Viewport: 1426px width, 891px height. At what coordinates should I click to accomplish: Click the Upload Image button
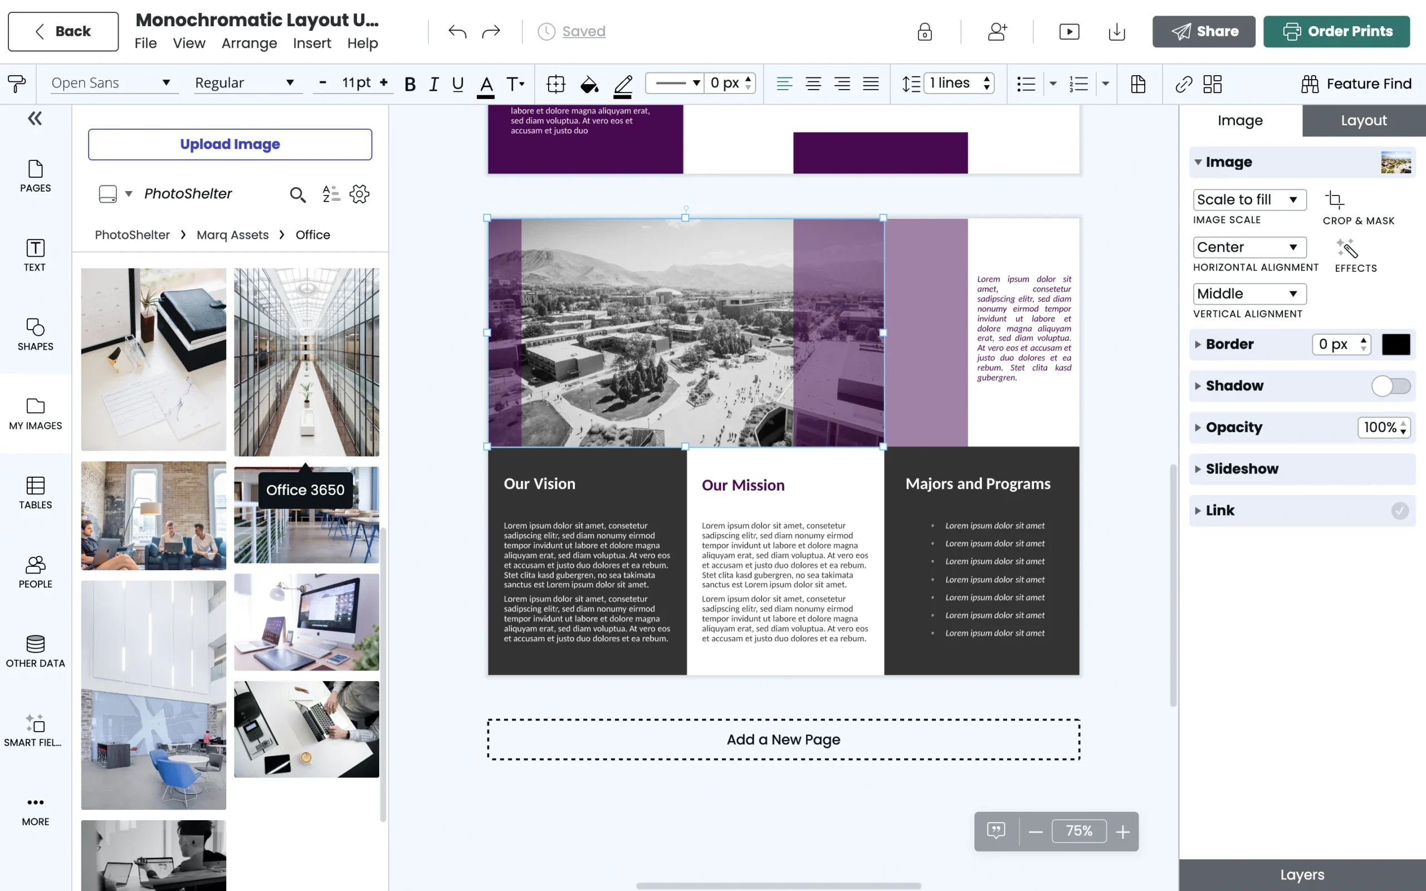tap(229, 144)
